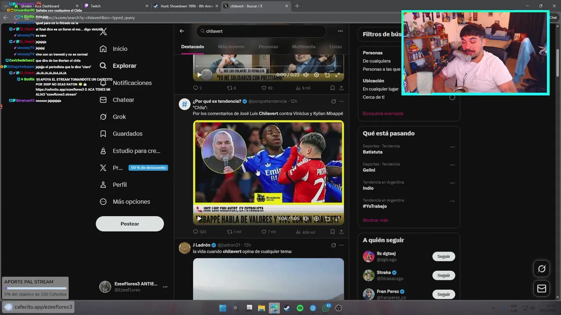Viewport: 561px width, 315px height.
Task: Open the Búsqueda avanzada link
Action: pos(383,113)
